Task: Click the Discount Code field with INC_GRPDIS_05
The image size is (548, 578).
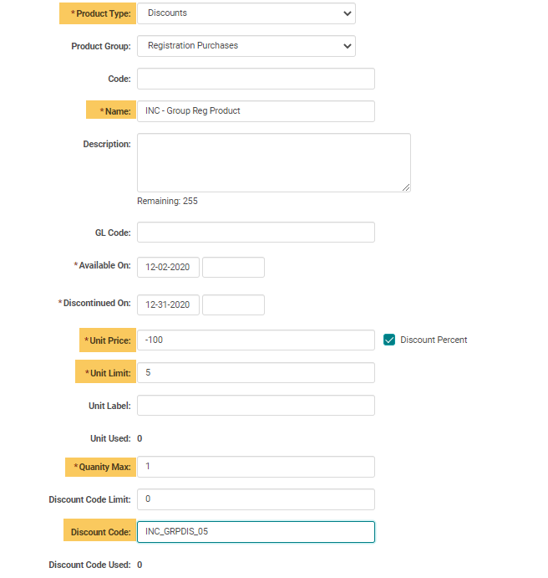Action: [256, 532]
